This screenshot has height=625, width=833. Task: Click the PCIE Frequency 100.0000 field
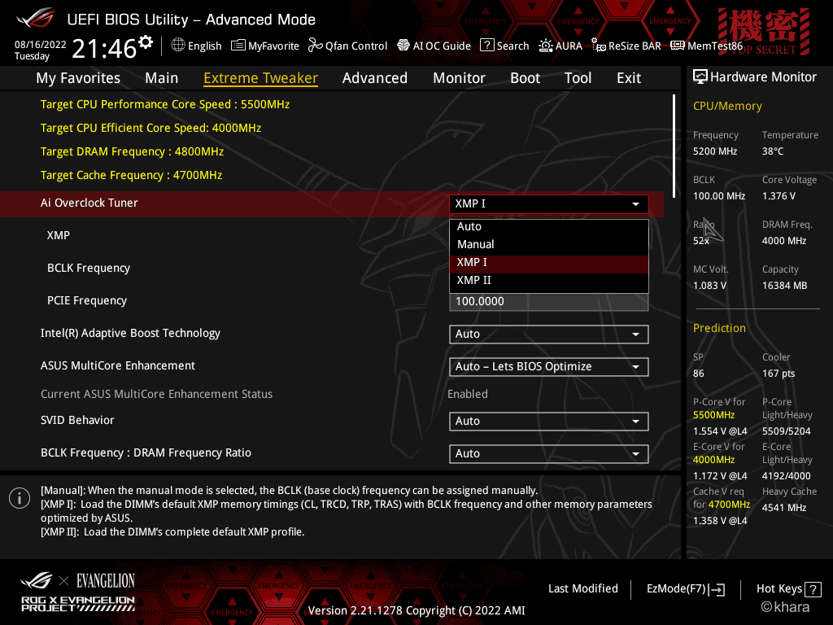tap(549, 302)
